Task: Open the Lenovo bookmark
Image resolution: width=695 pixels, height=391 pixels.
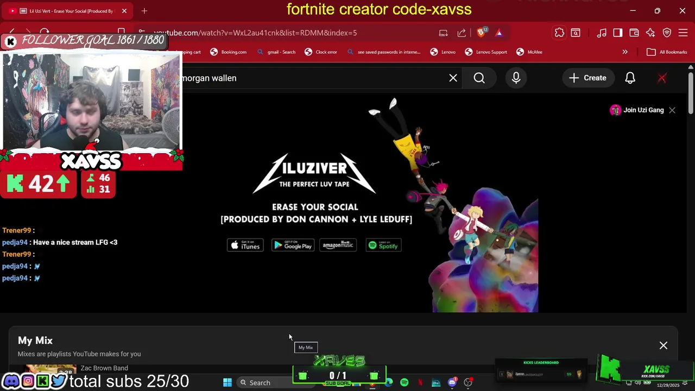Action: [x=443, y=52]
